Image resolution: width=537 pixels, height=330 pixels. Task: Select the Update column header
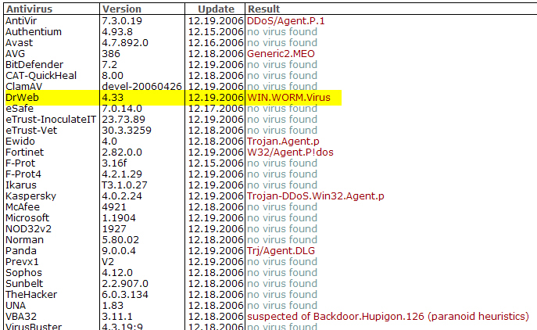(x=216, y=9)
